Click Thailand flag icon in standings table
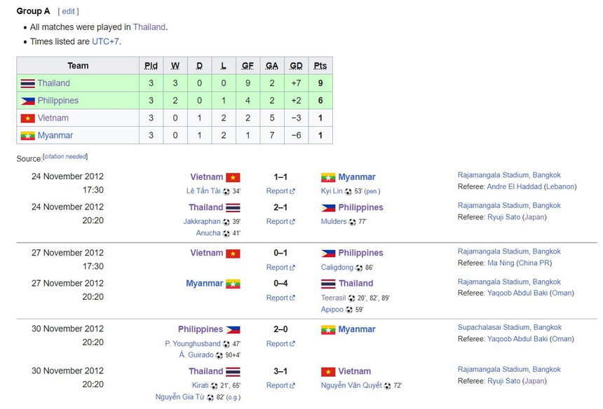Screen dimensions: 603x409 (27, 83)
